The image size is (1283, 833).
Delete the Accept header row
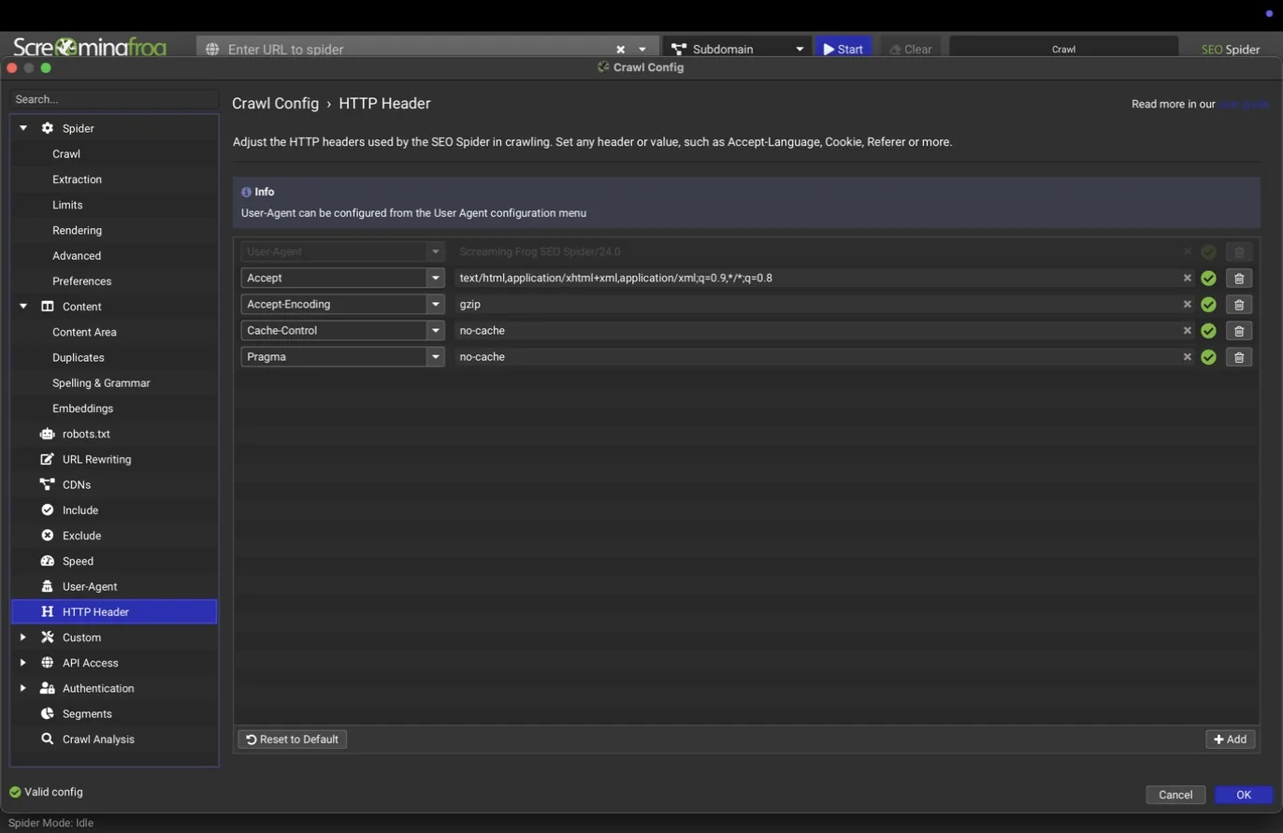1238,278
